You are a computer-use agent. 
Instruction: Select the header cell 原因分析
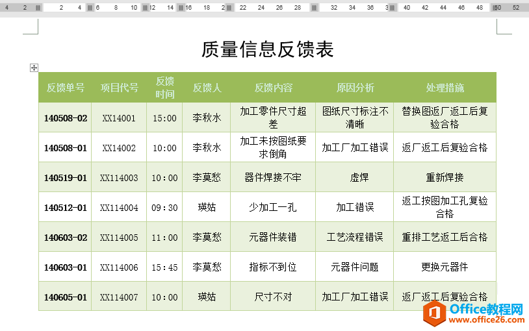(355, 88)
